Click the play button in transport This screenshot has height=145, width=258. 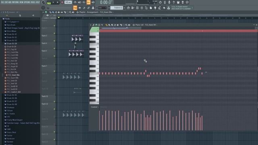coord(53,2)
